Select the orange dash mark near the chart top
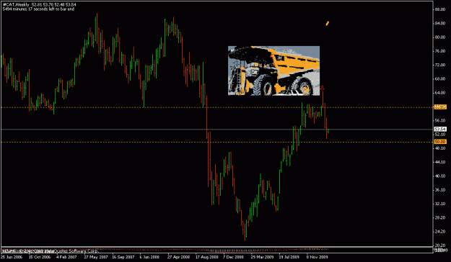 (x=327, y=24)
